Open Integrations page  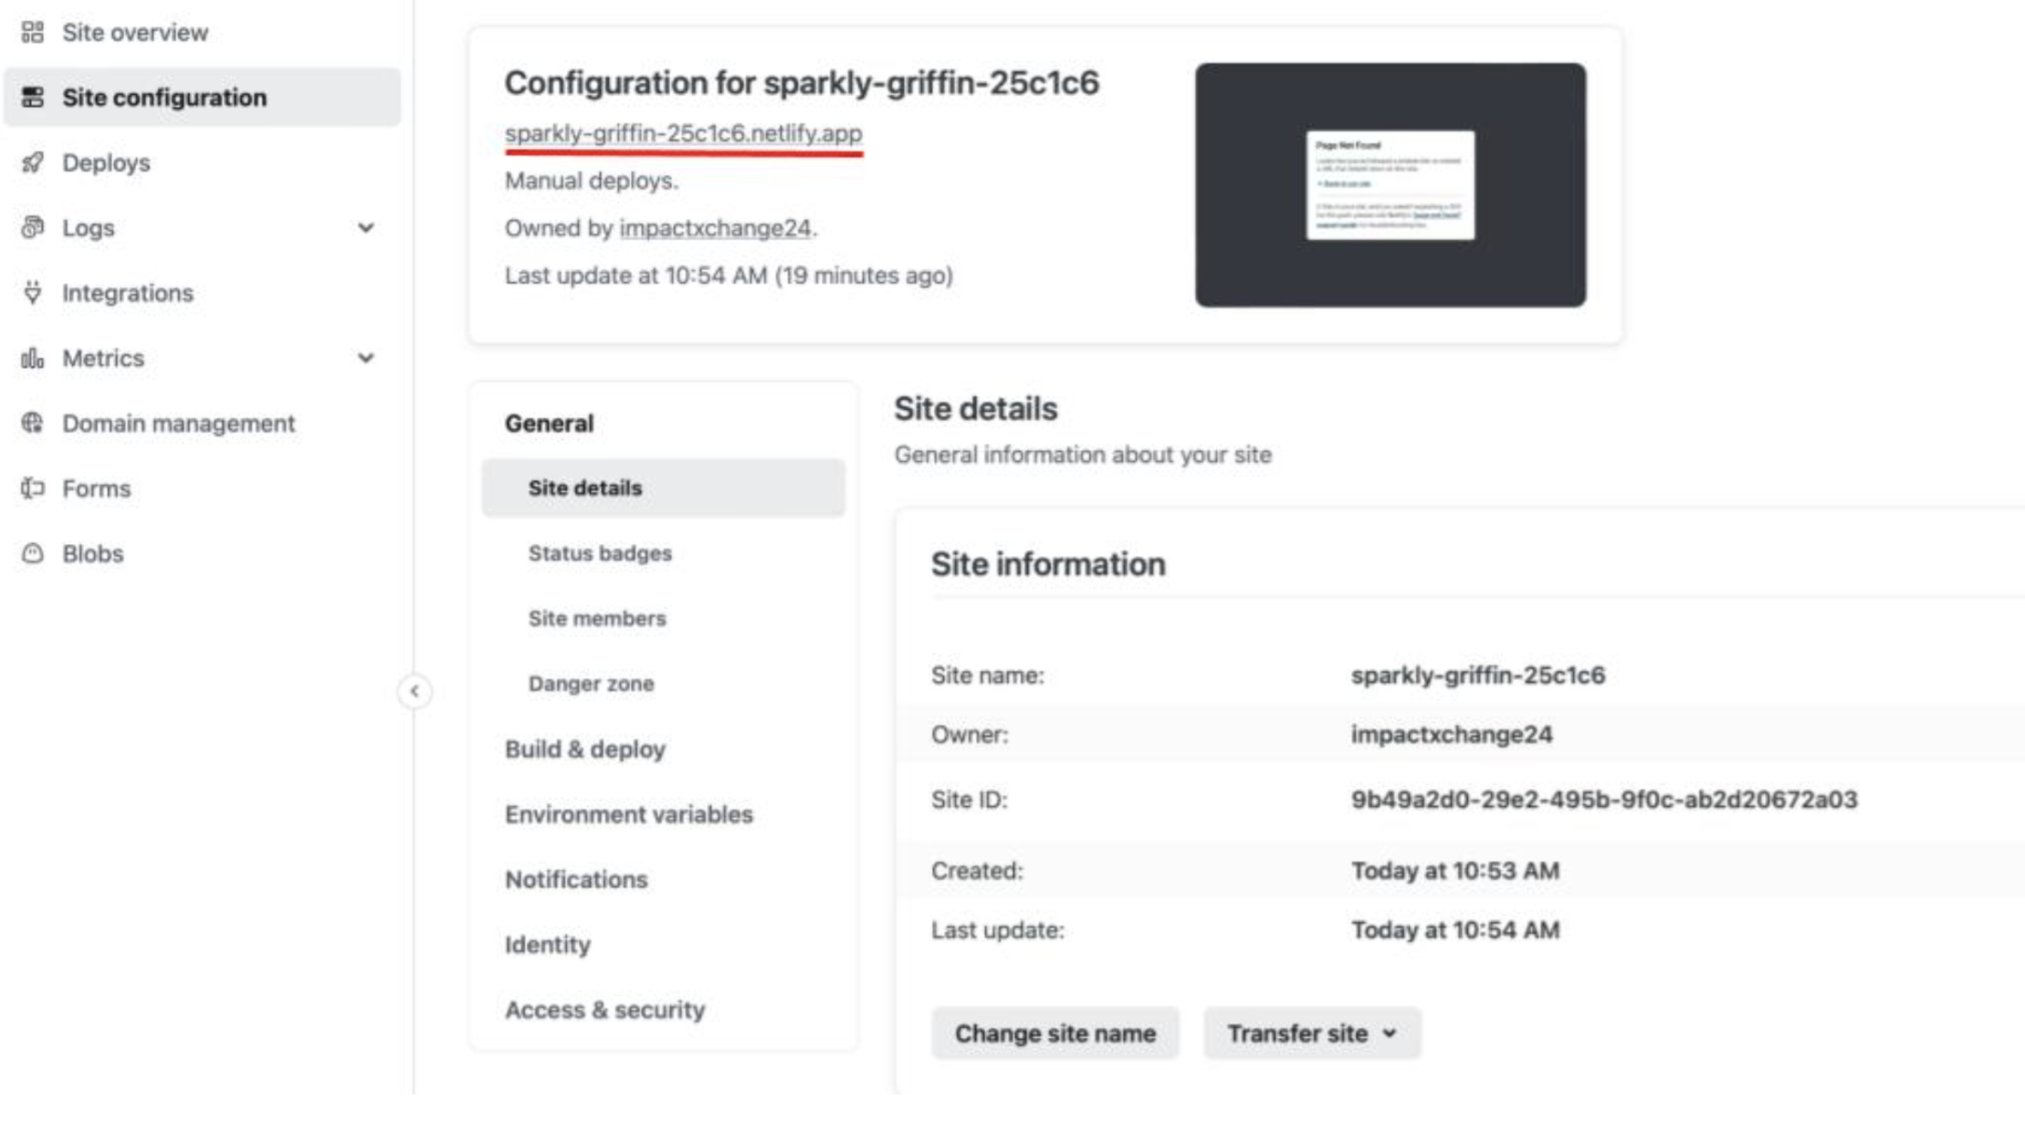tap(128, 293)
